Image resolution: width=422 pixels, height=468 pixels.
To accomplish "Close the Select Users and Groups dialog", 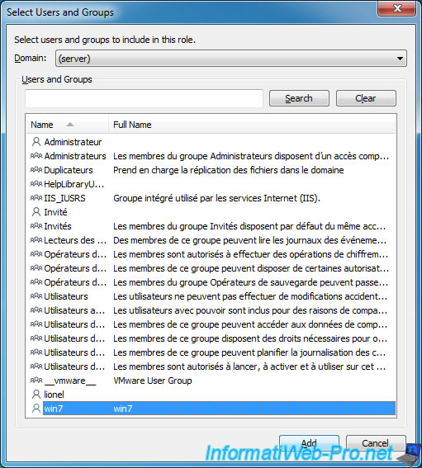I will 396,8.
